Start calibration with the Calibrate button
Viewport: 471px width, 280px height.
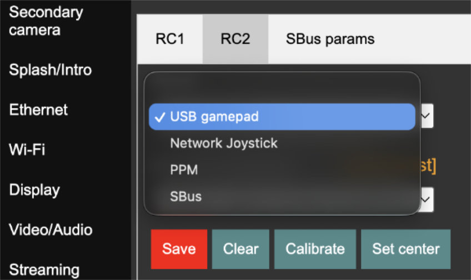[x=315, y=249]
